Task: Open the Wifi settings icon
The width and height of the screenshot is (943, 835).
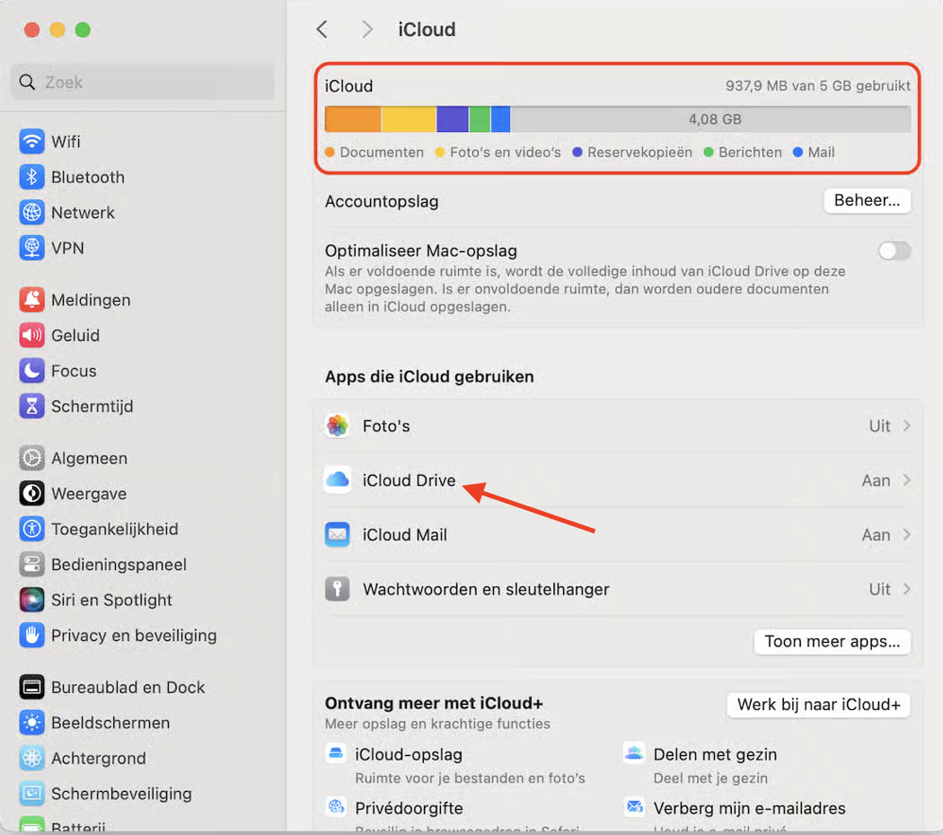Action: click(x=30, y=141)
